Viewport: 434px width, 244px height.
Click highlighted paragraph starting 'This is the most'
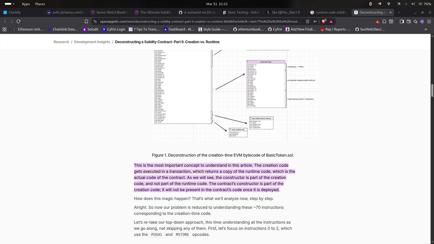point(215,177)
